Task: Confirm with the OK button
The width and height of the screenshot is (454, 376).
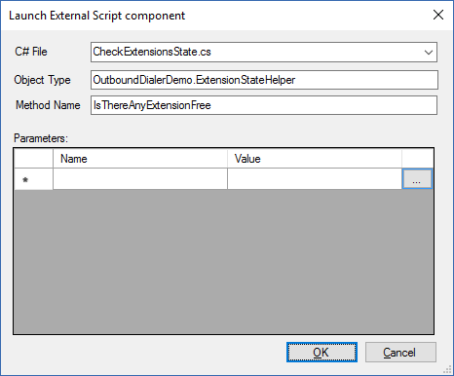Action: (x=322, y=353)
